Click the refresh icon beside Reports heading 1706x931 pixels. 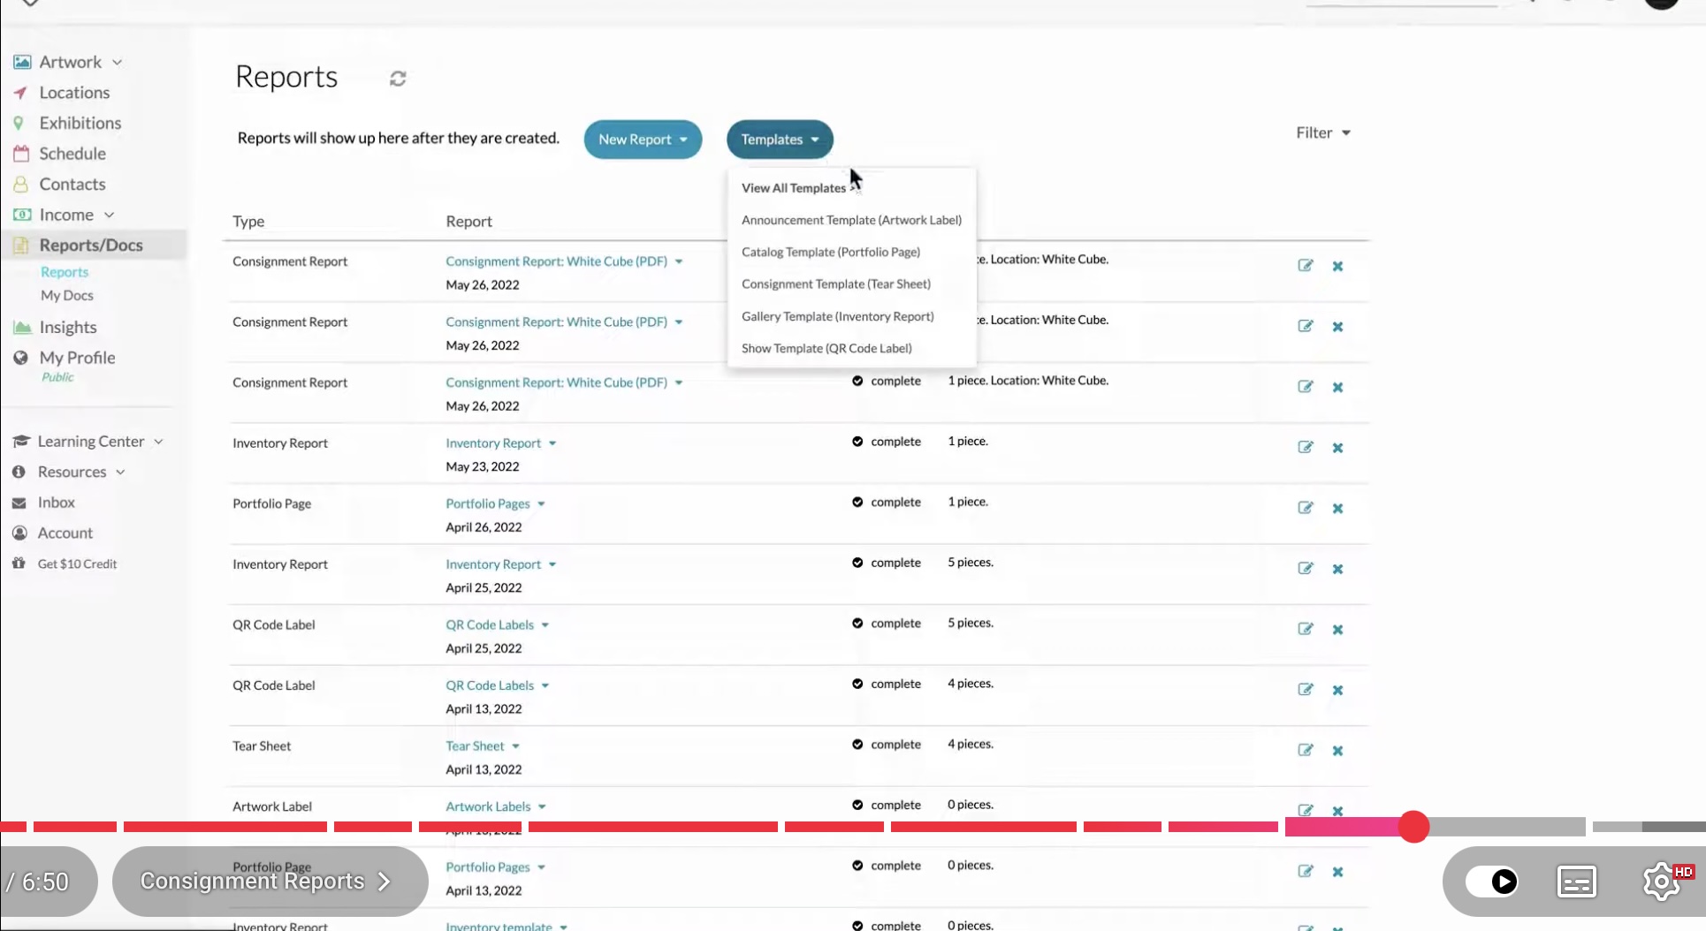point(398,79)
